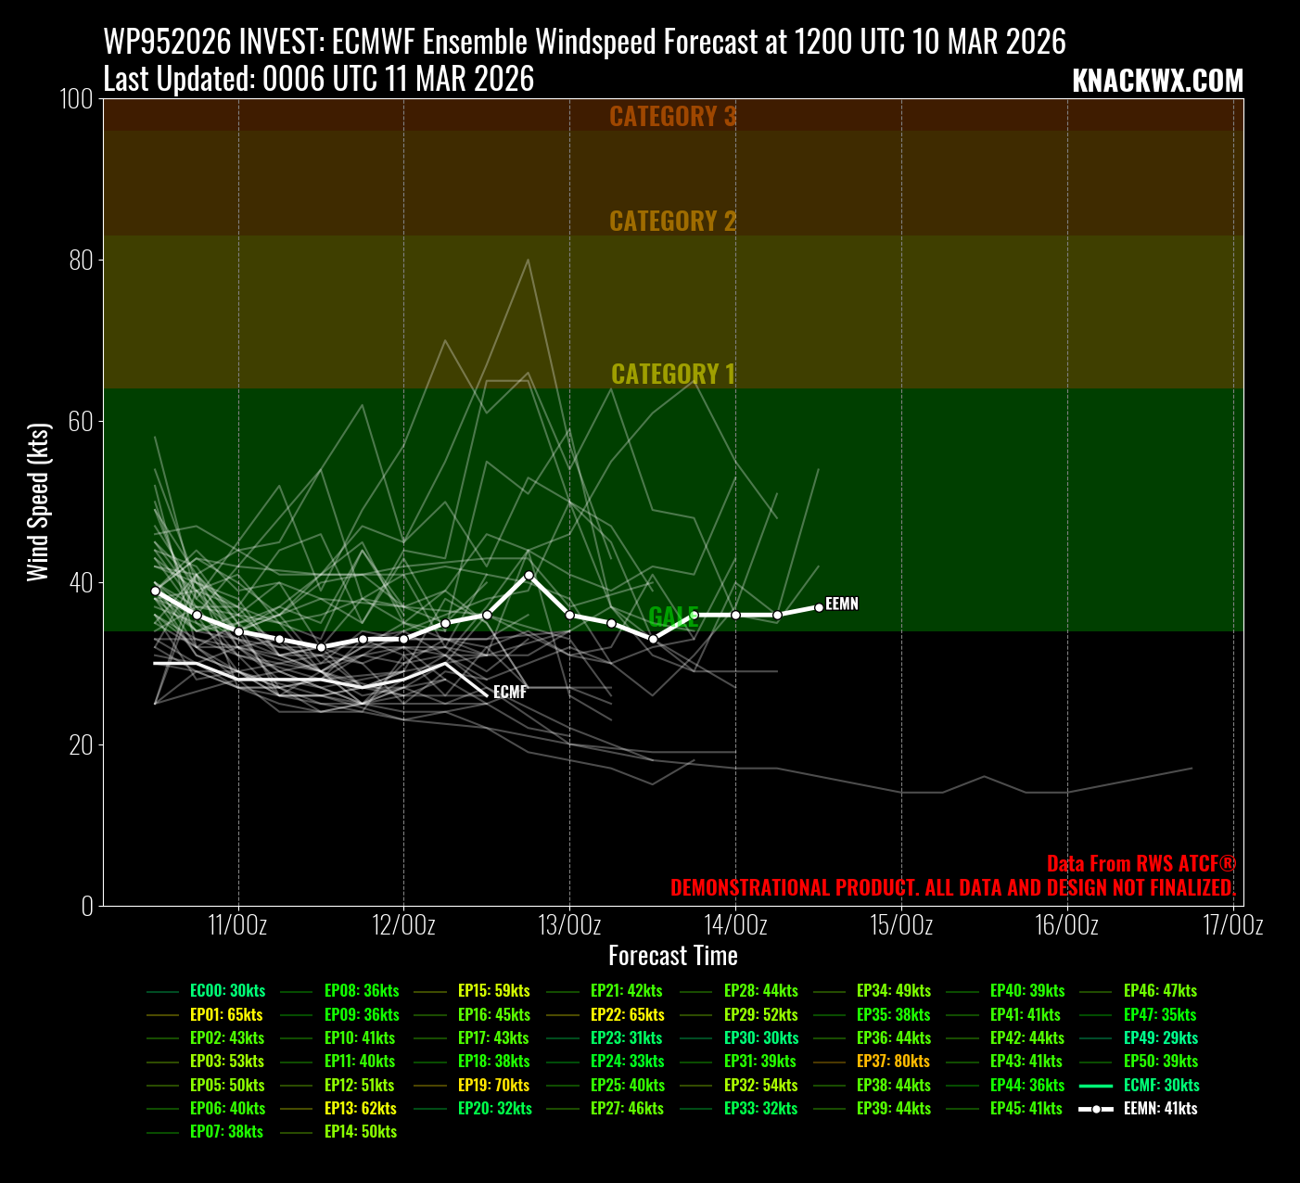This screenshot has height=1183, width=1300.
Task: Click the green GALE threshold label
Action: [672, 617]
